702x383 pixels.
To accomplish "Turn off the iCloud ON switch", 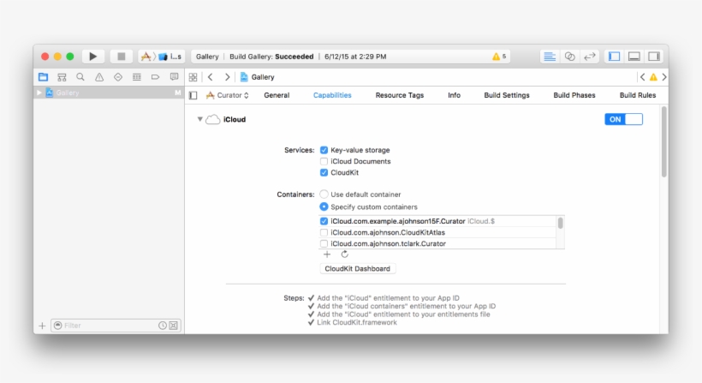I will tap(623, 119).
